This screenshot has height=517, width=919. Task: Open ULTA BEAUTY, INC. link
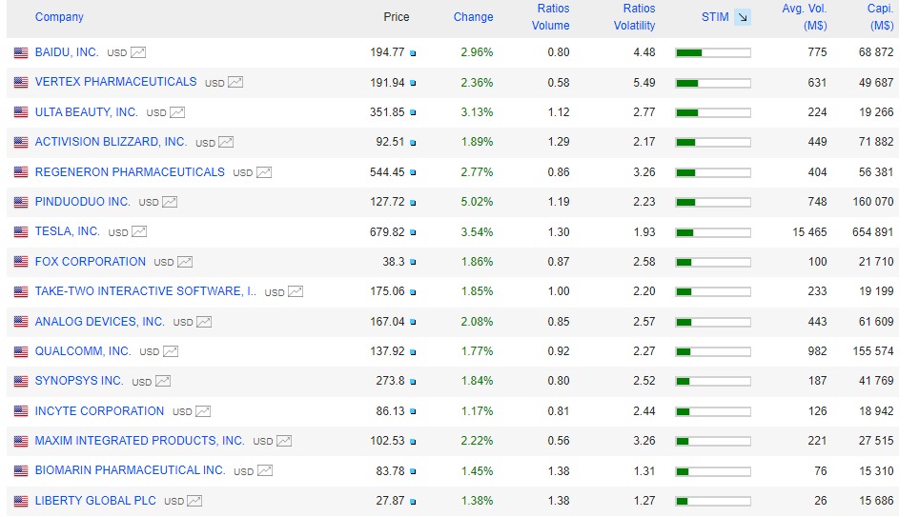click(86, 111)
